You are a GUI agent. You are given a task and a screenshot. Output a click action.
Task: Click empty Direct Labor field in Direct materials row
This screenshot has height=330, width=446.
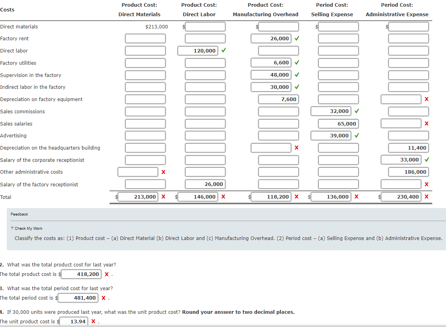coord(205,27)
